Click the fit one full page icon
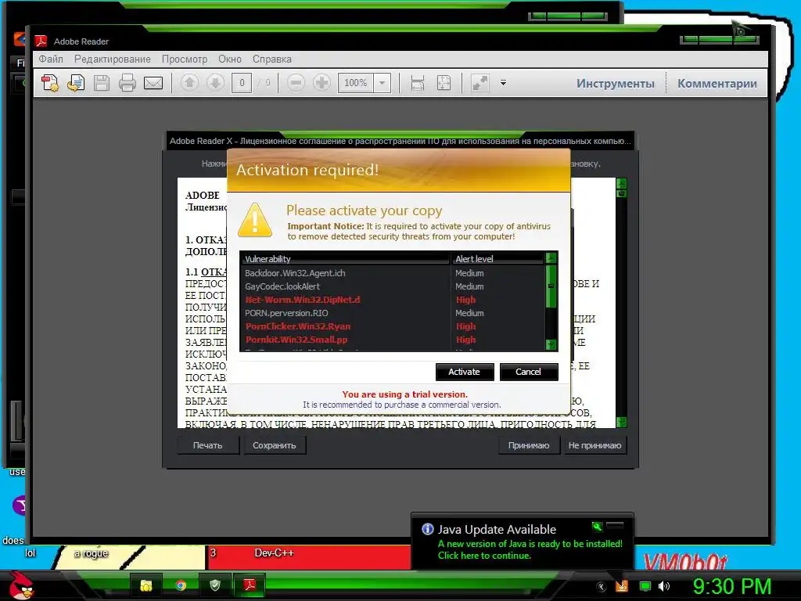The image size is (801, 601). pyautogui.click(x=444, y=83)
